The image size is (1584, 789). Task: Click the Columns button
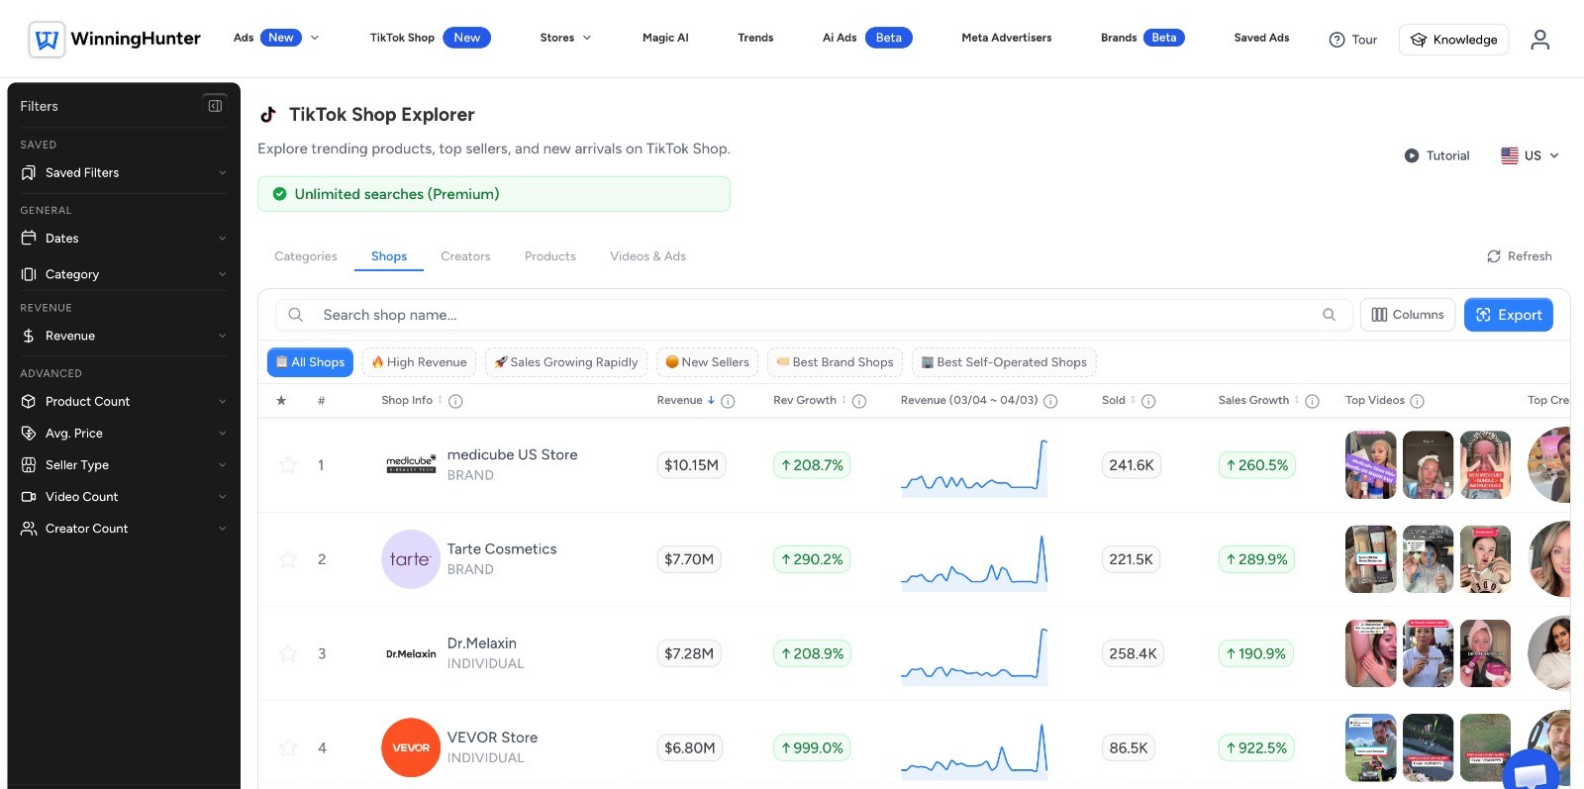point(1408,315)
